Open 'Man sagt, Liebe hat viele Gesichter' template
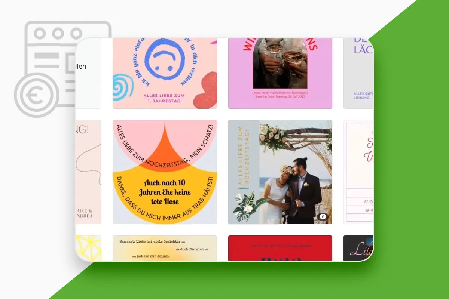This screenshot has height=299, width=449. 165,248
